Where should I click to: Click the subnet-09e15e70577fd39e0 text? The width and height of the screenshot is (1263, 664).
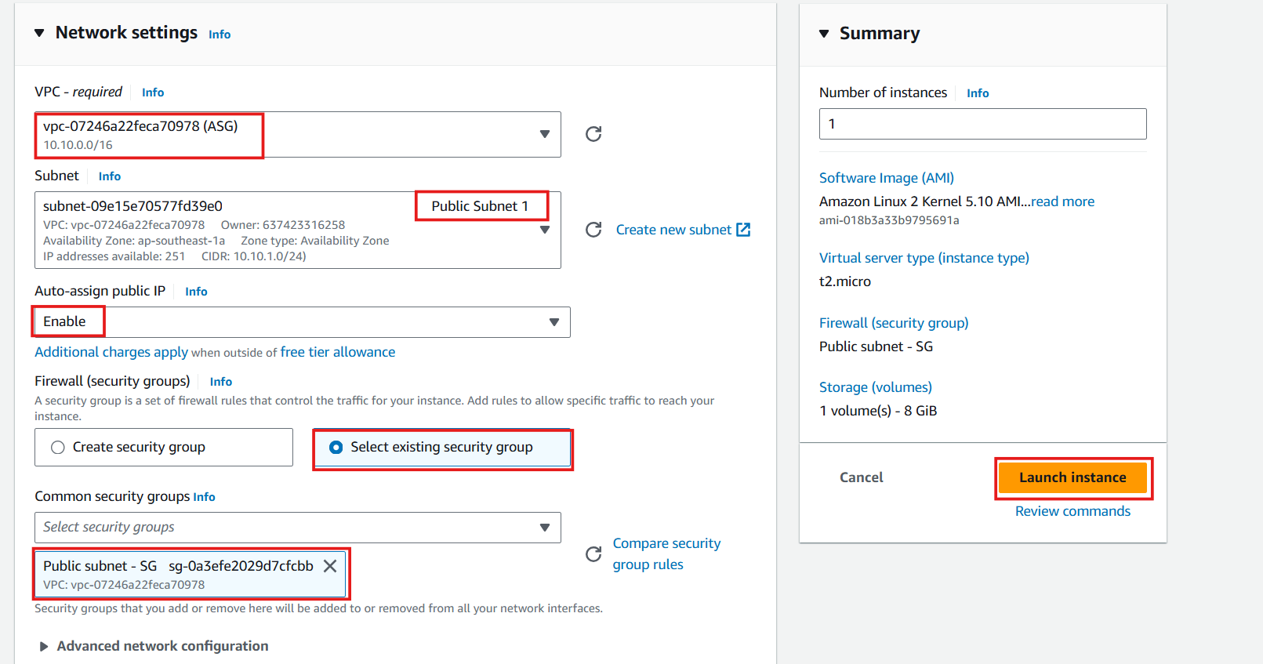pyautogui.click(x=132, y=206)
